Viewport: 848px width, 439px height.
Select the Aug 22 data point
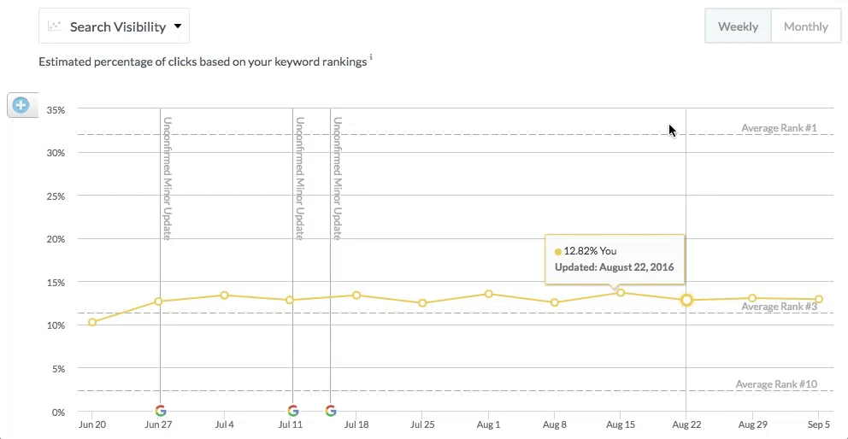(x=686, y=300)
